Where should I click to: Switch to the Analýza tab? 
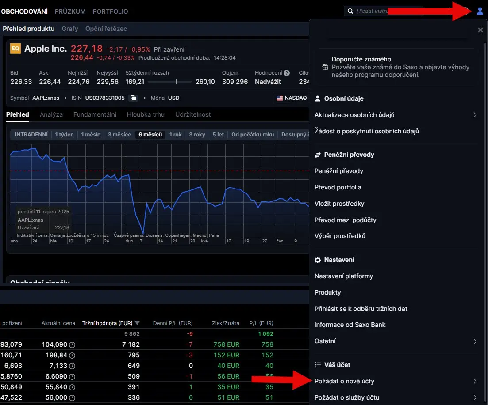(x=51, y=114)
